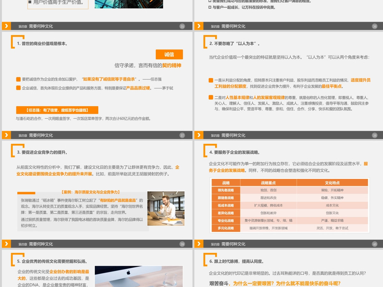The image size is (383, 287).
Task: Select the "领先者战略" table row label
Action: tap(226, 190)
